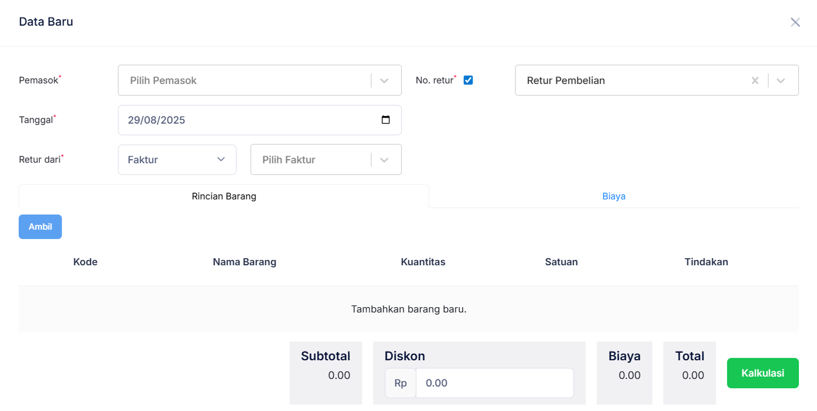The image size is (817, 411).
Task: Clear the Retur Pembelian selection
Action: [755, 80]
